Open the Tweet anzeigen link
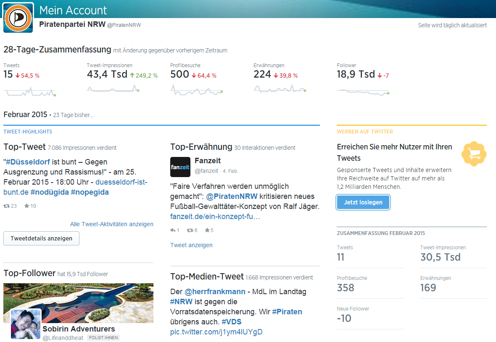496x342 pixels. tap(191, 245)
